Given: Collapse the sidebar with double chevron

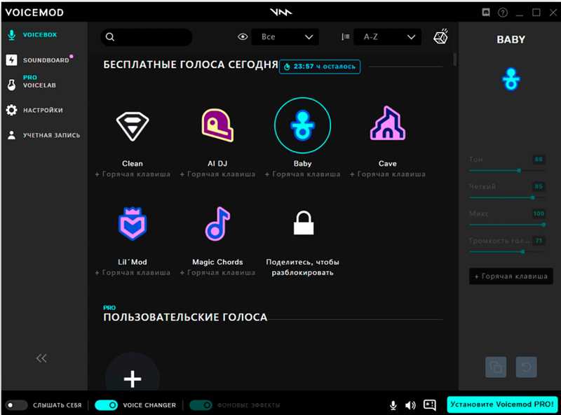Looking at the screenshot, I should [41, 358].
